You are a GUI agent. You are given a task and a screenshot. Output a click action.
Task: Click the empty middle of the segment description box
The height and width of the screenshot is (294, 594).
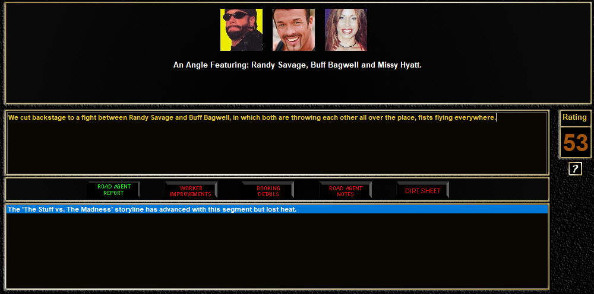click(276, 148)
